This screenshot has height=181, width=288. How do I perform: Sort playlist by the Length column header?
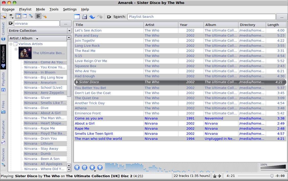pyautogui.click(x=276, y=25)
